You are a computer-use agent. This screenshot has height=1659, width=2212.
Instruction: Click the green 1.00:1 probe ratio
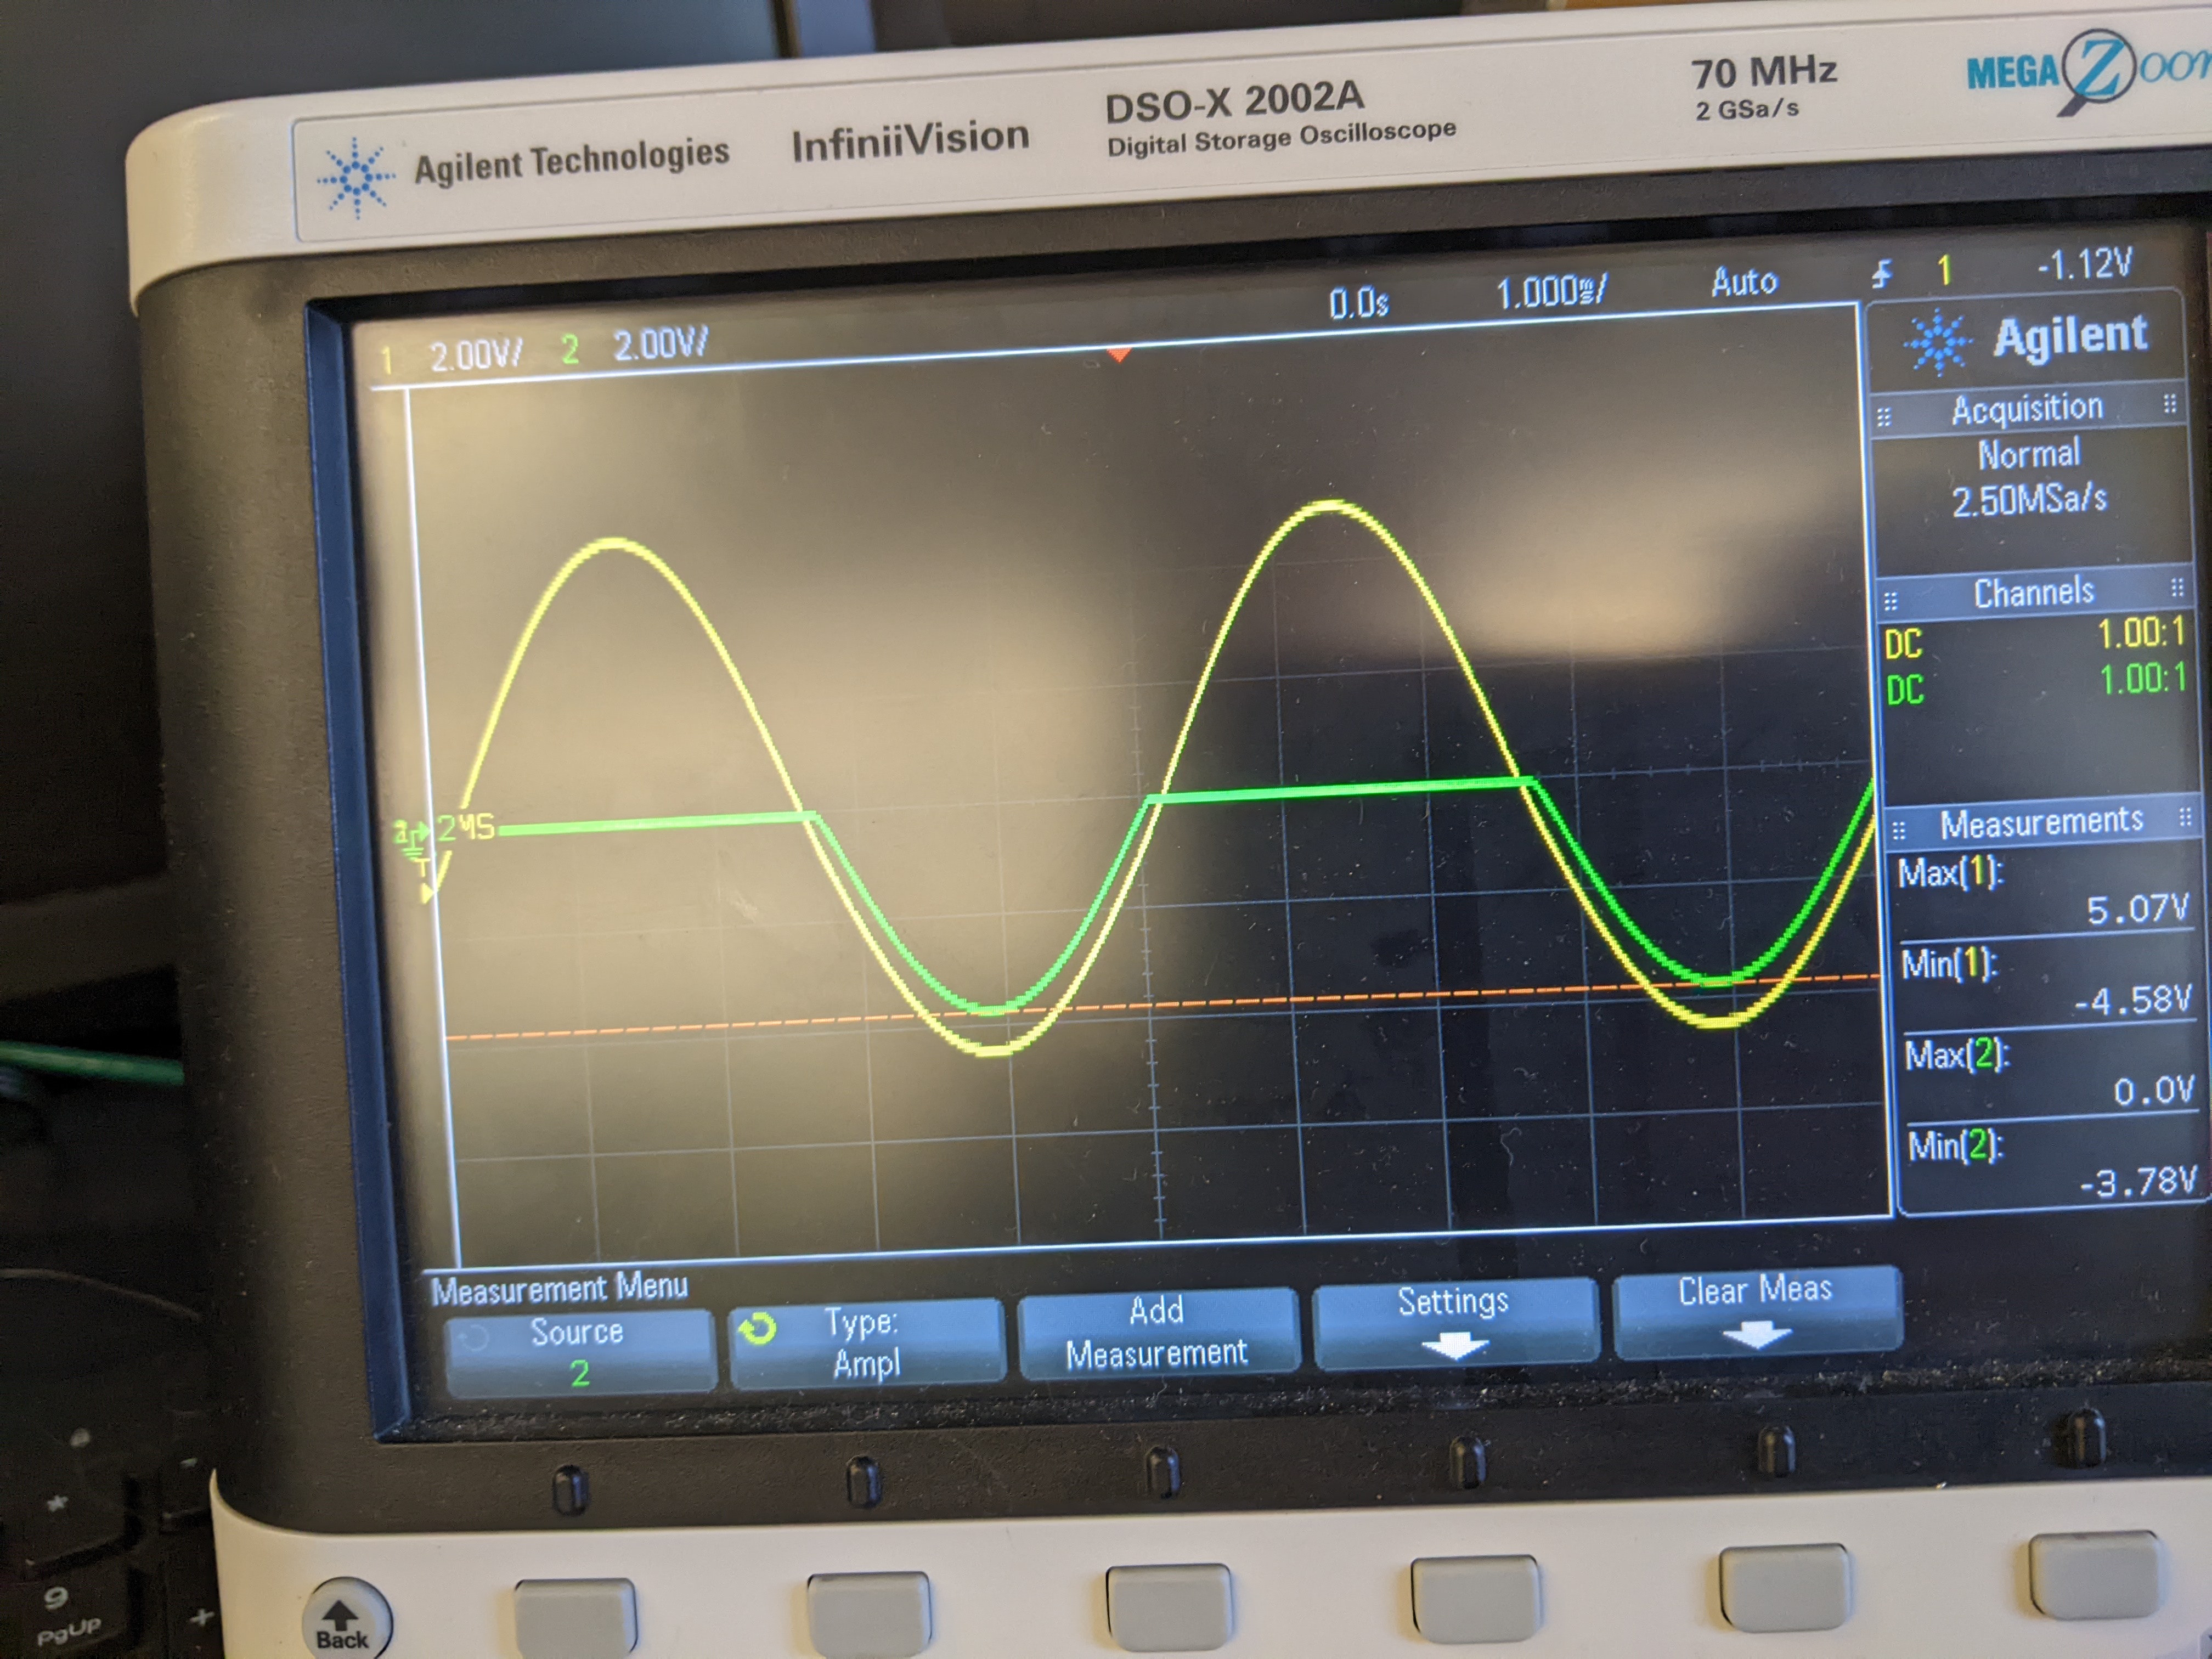(x=2143, y=679)
